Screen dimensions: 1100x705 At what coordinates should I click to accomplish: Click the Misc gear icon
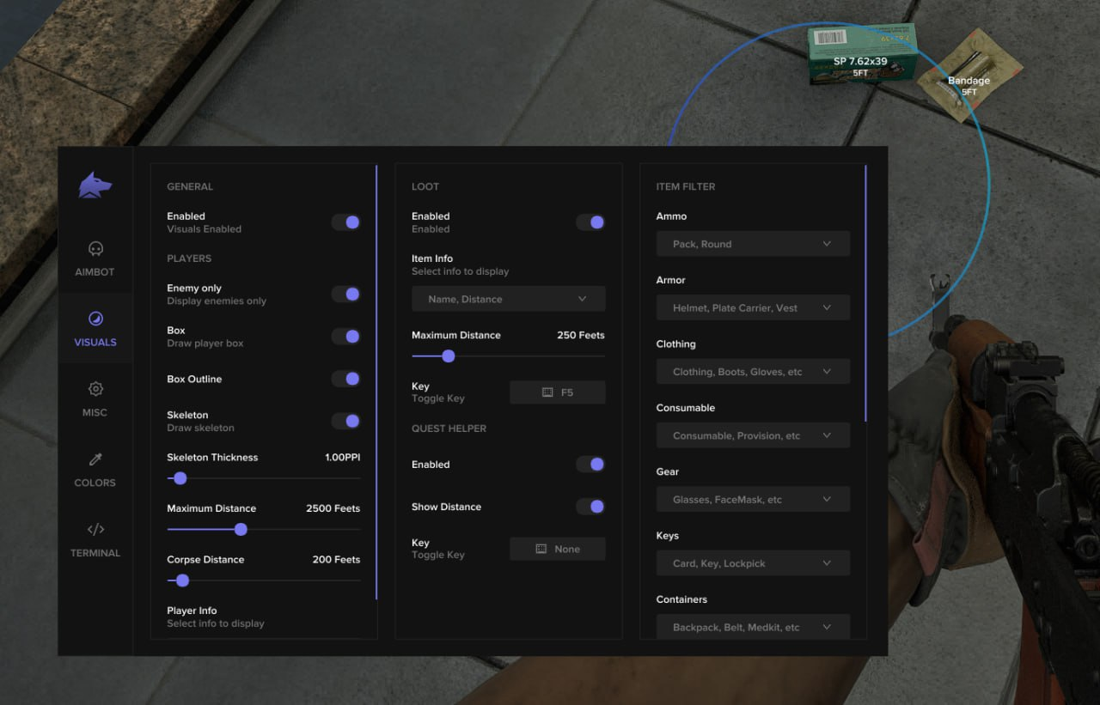click(x=95, y=389)
